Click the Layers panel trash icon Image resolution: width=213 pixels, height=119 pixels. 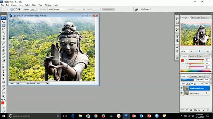coord(208,110)
